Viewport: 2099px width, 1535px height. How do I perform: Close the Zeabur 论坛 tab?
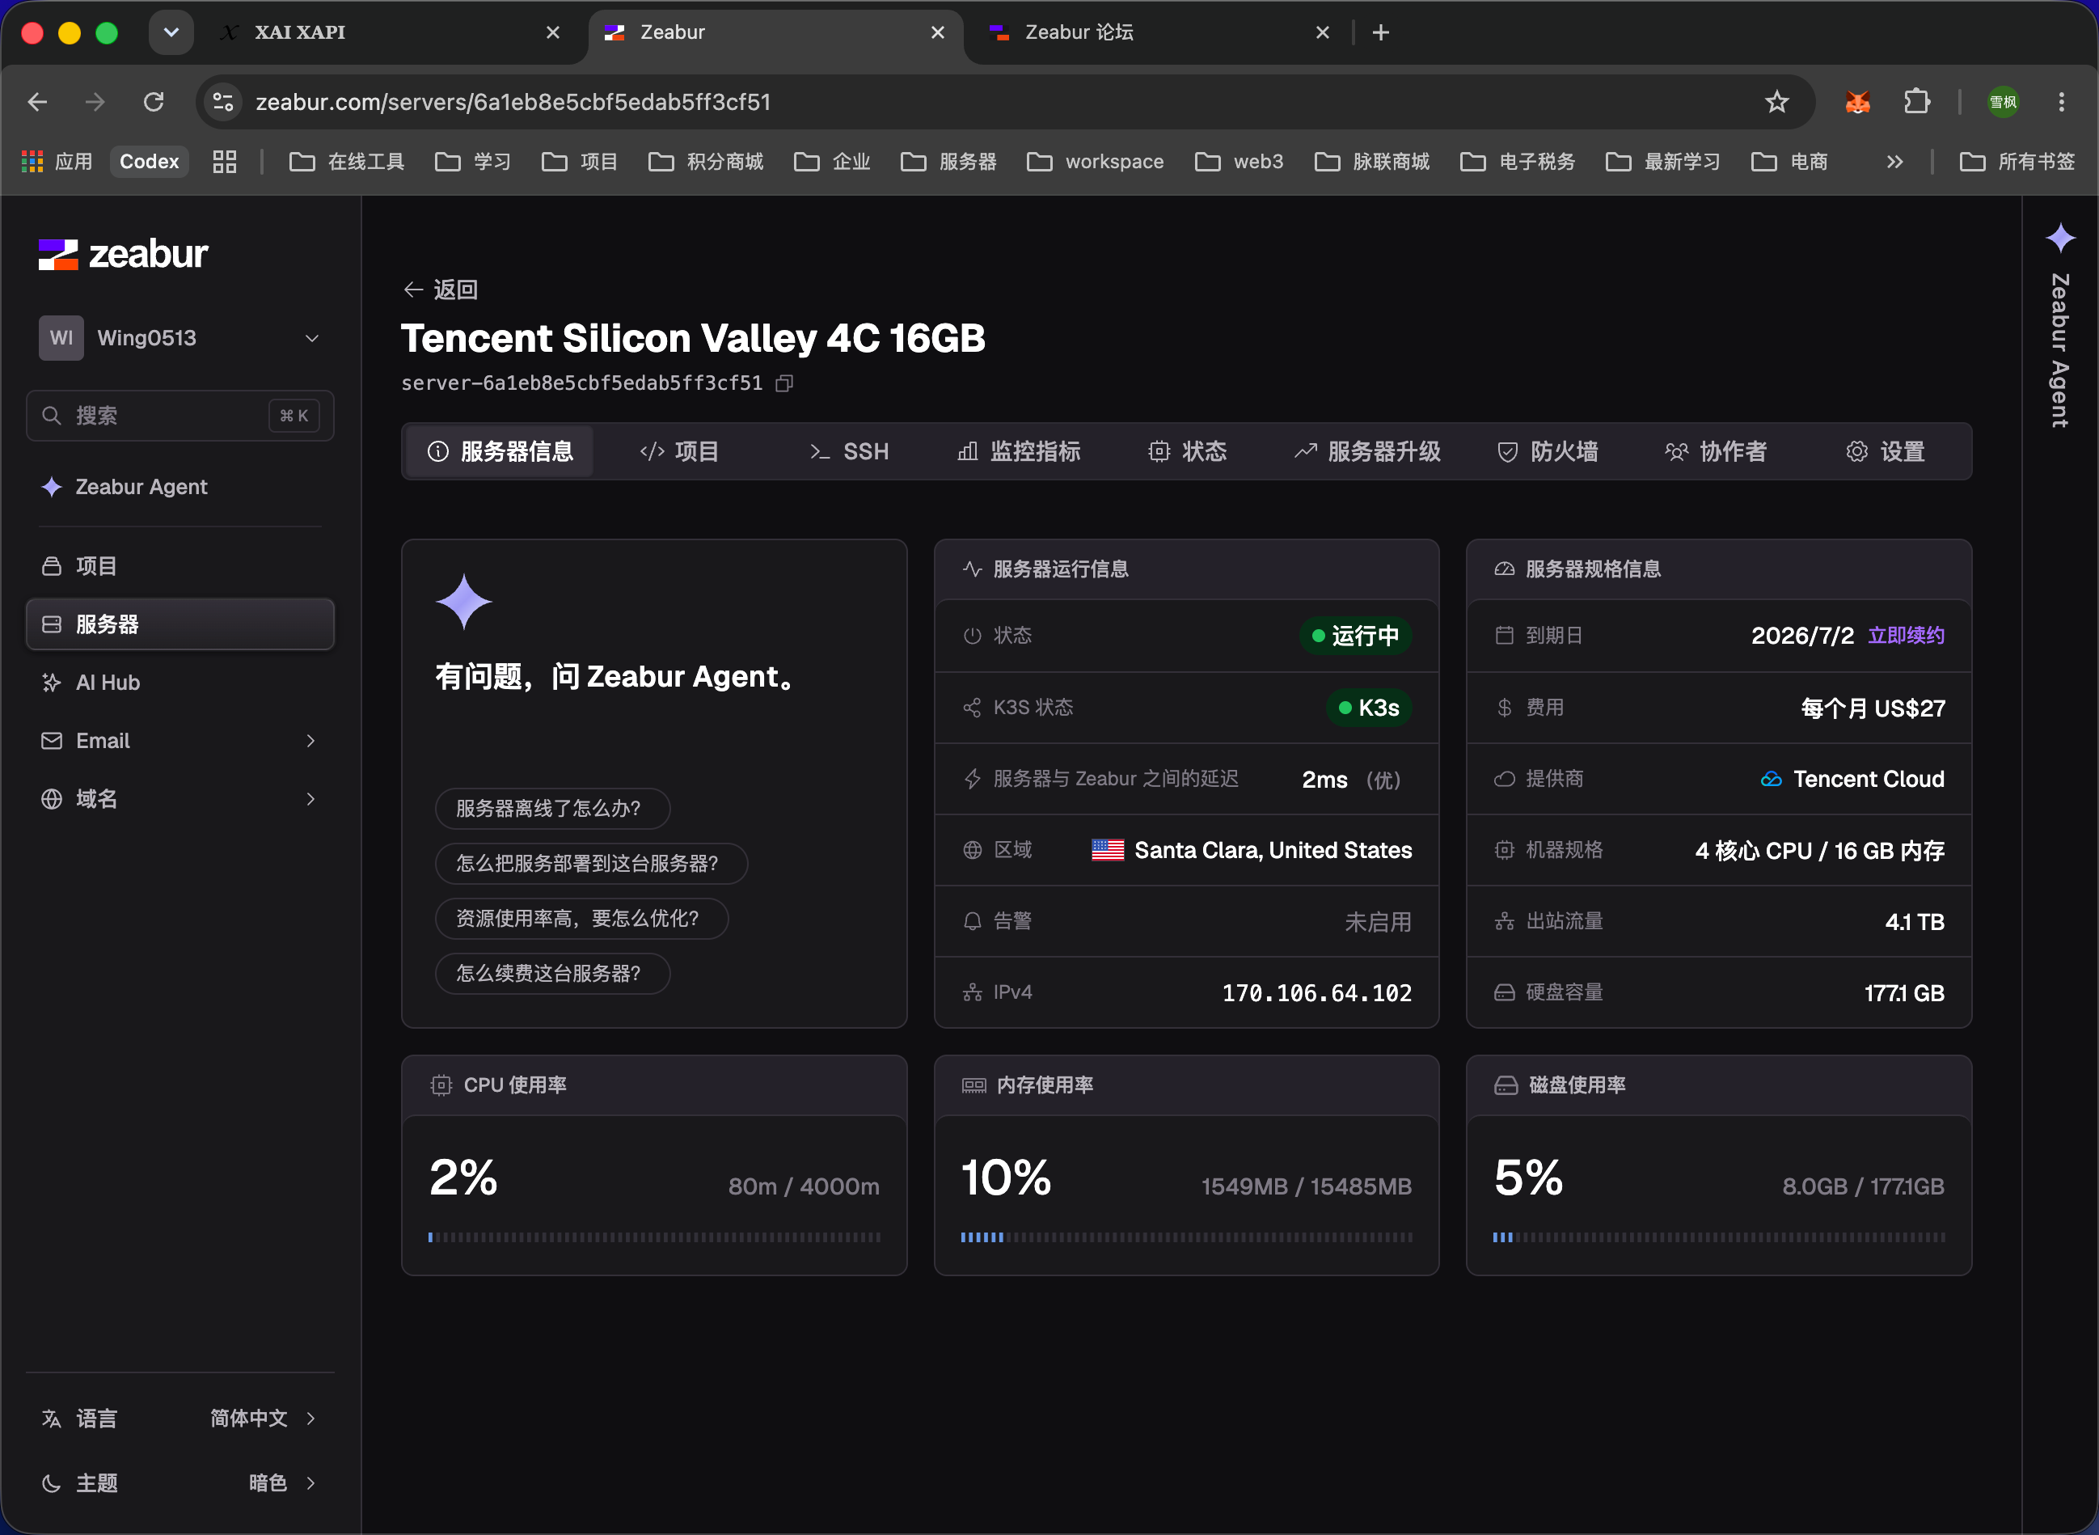pyautogui.click(x=1323, y=32)
